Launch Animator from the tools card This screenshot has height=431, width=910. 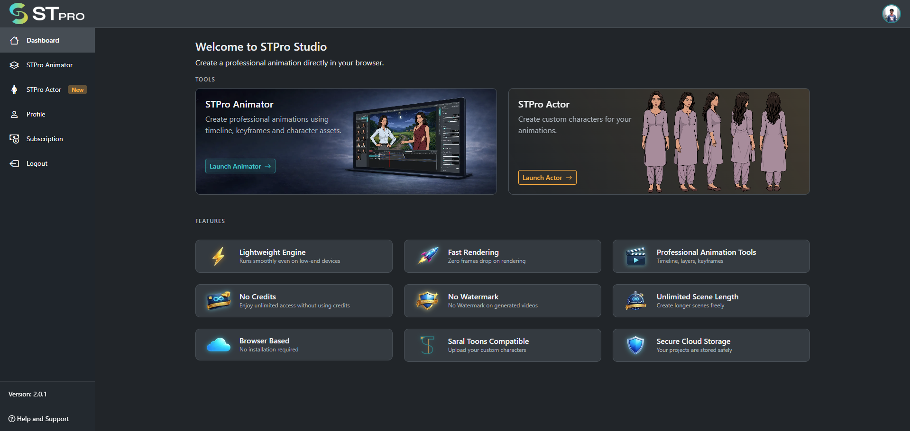240,166
